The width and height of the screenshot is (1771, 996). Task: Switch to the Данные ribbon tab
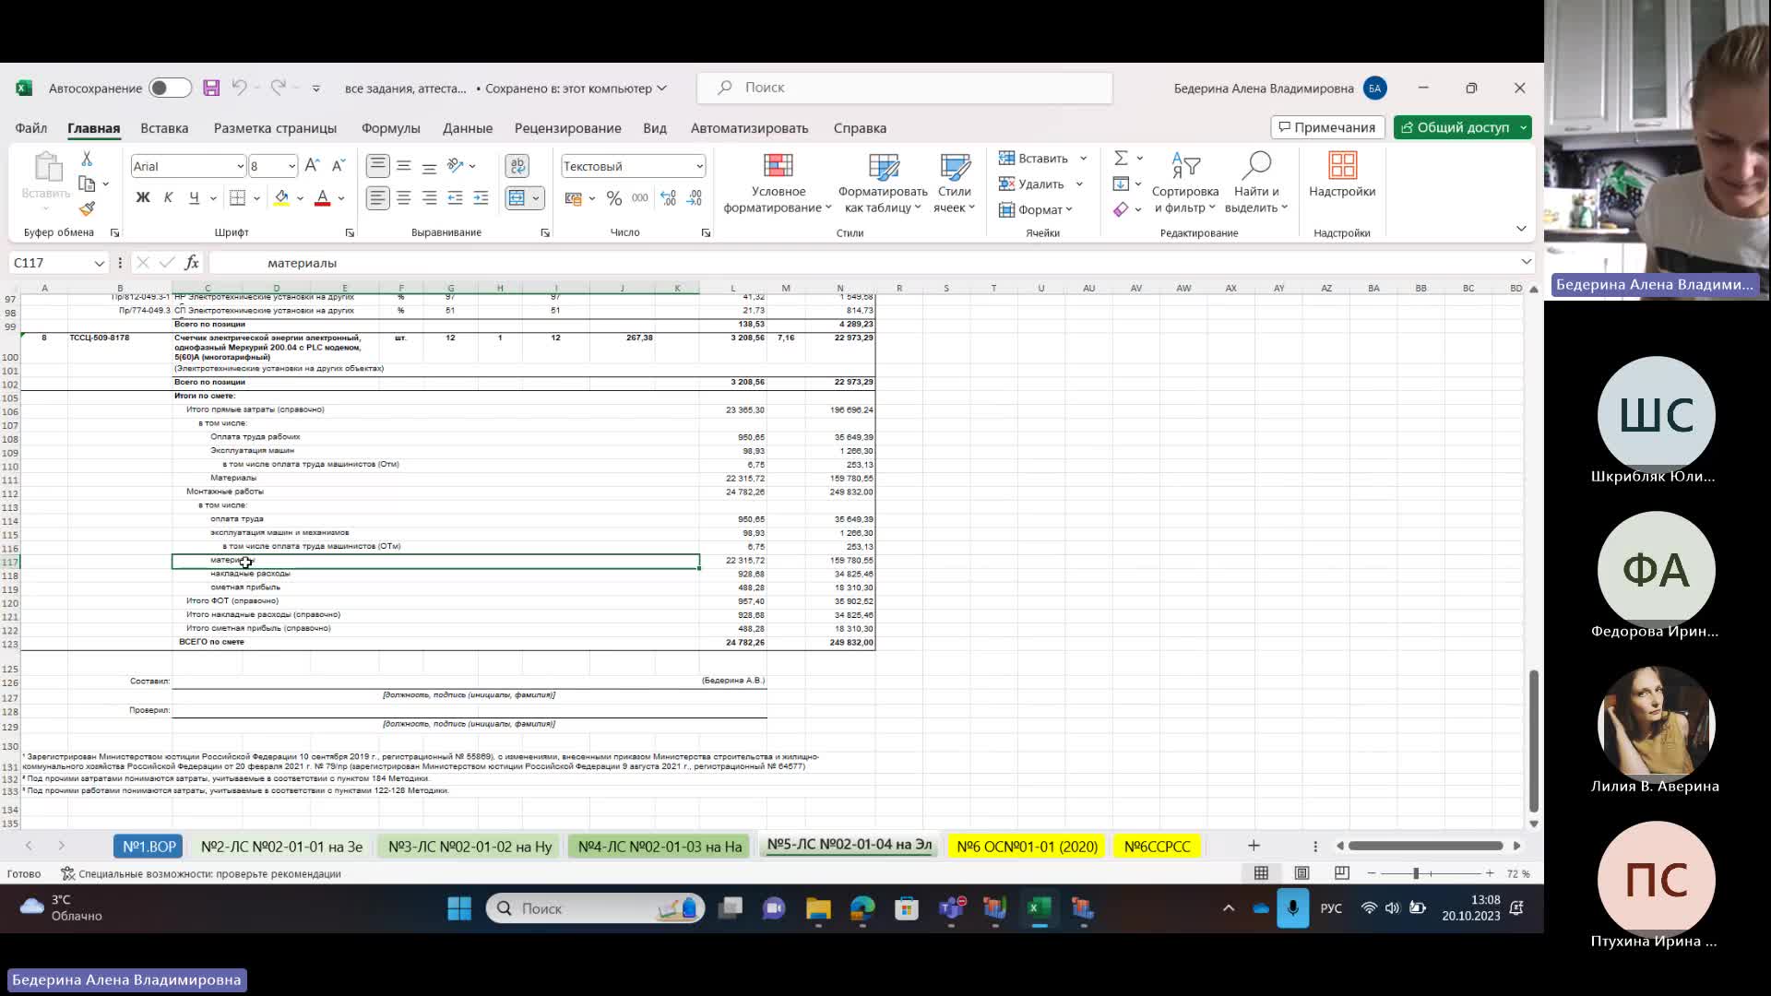(468, 128)
